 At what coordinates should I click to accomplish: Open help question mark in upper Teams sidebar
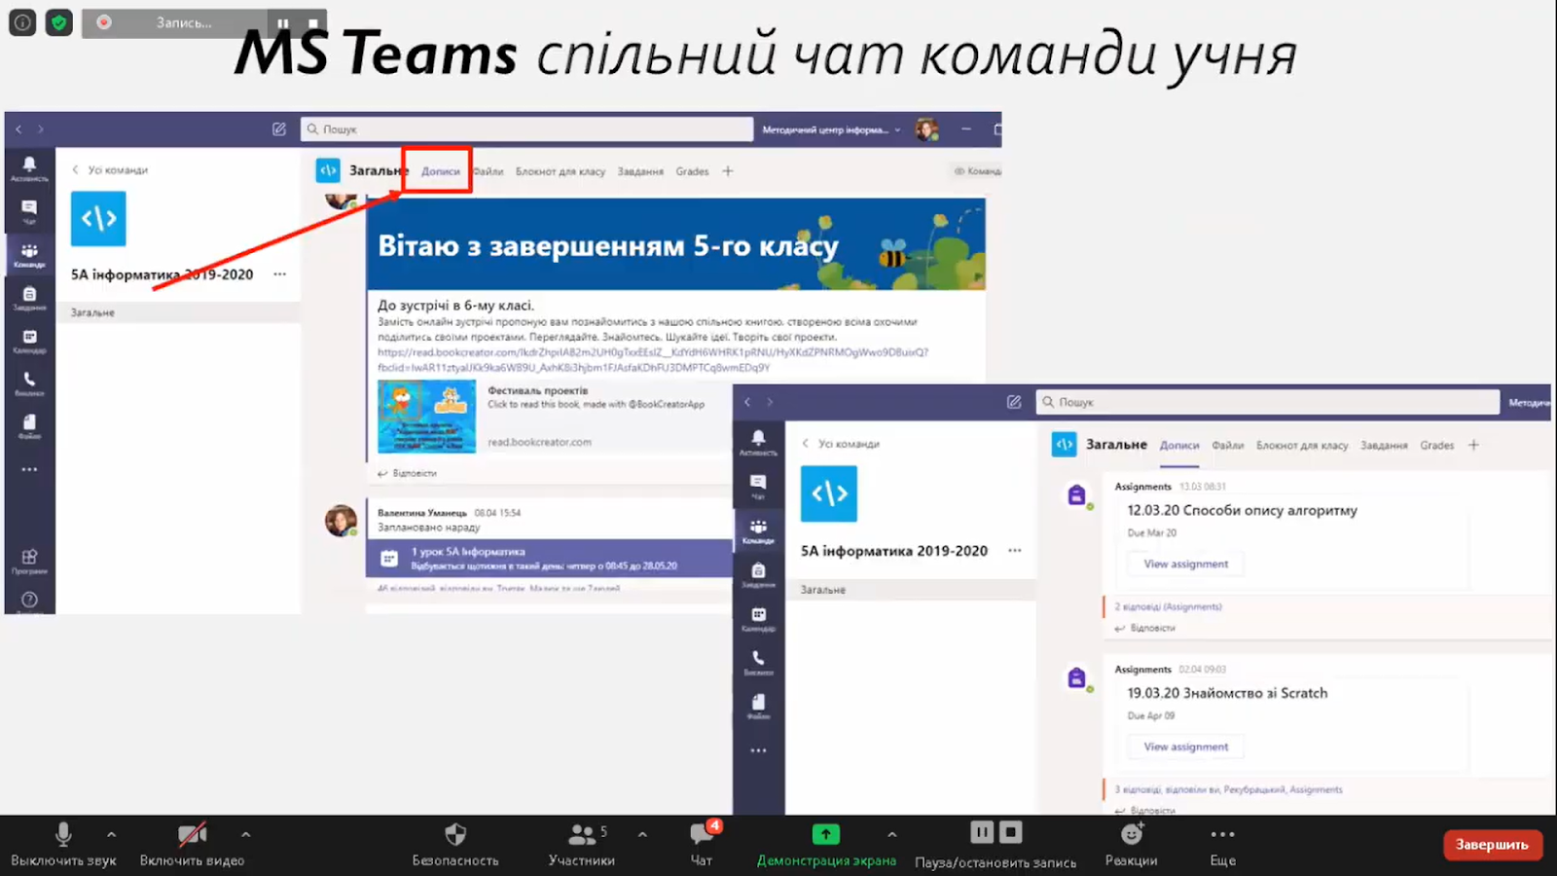click(x=29, y=601)
